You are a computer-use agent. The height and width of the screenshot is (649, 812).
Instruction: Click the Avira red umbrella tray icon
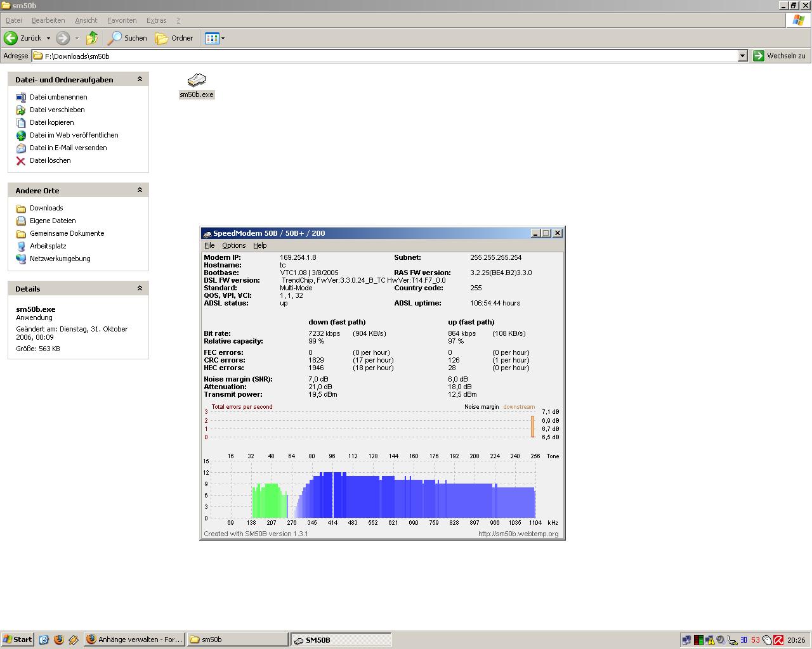tap(778, 640)
